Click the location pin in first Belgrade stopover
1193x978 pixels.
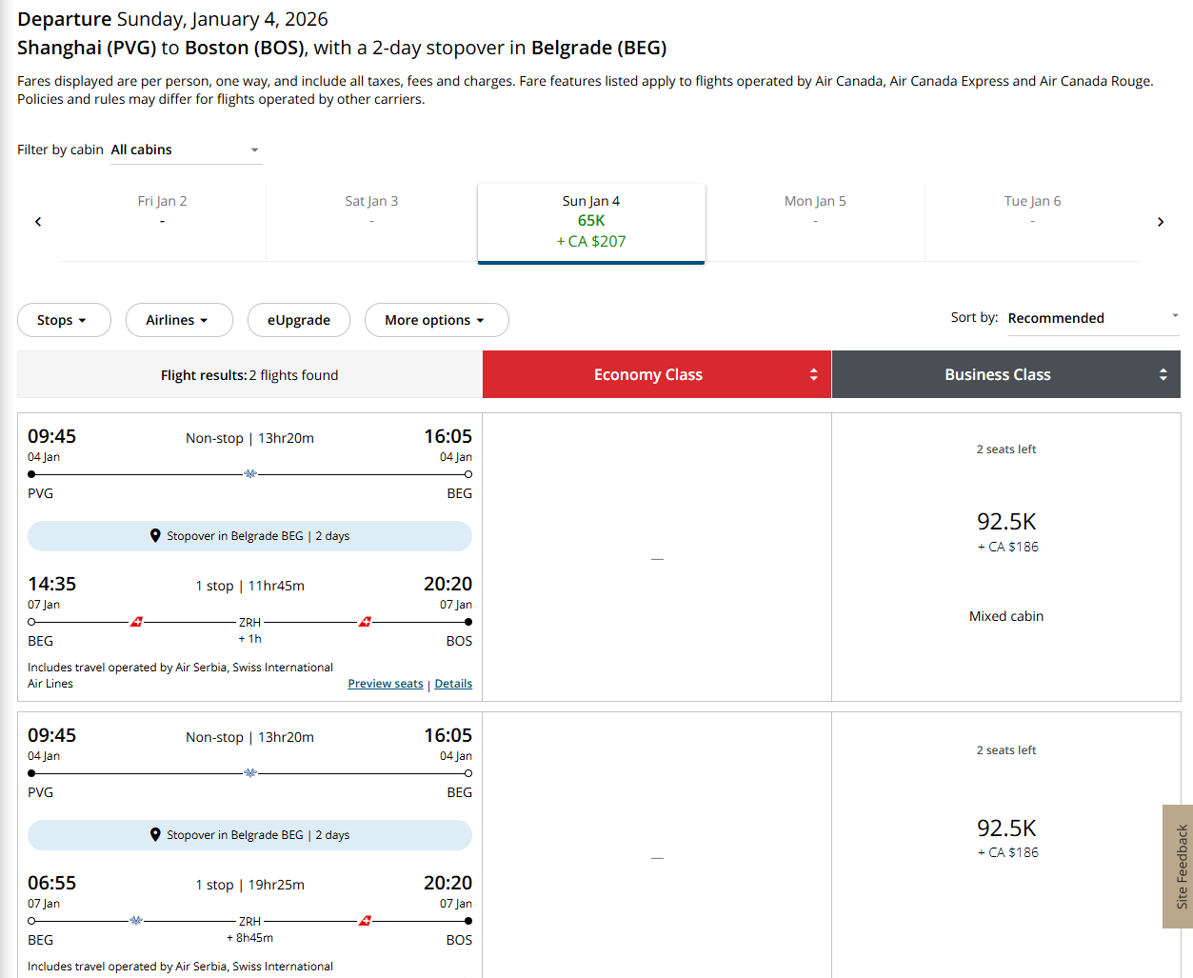coord(155,536)
